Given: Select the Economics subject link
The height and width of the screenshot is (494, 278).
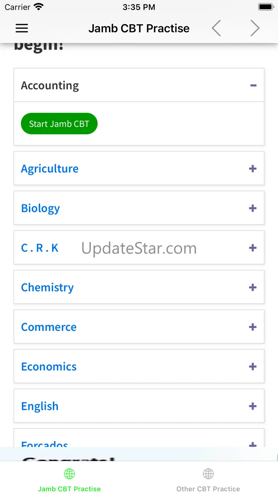Looking at the screenshot, I should (49, 366).
